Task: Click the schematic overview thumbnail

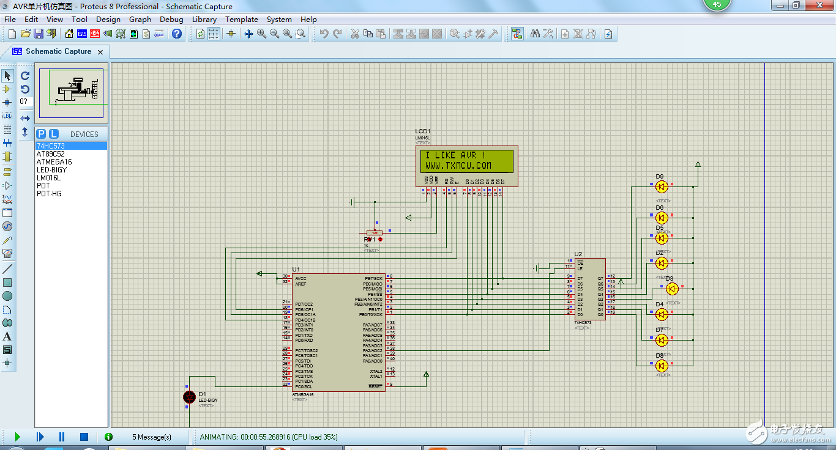Action: pyautogui.click(x=72, y=93)
